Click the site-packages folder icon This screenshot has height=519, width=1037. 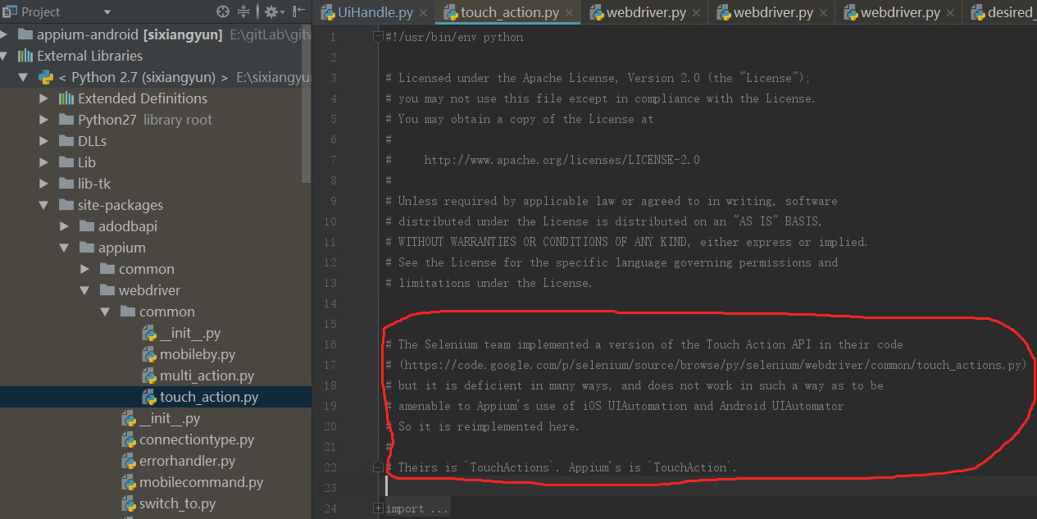tap(66, 205)
